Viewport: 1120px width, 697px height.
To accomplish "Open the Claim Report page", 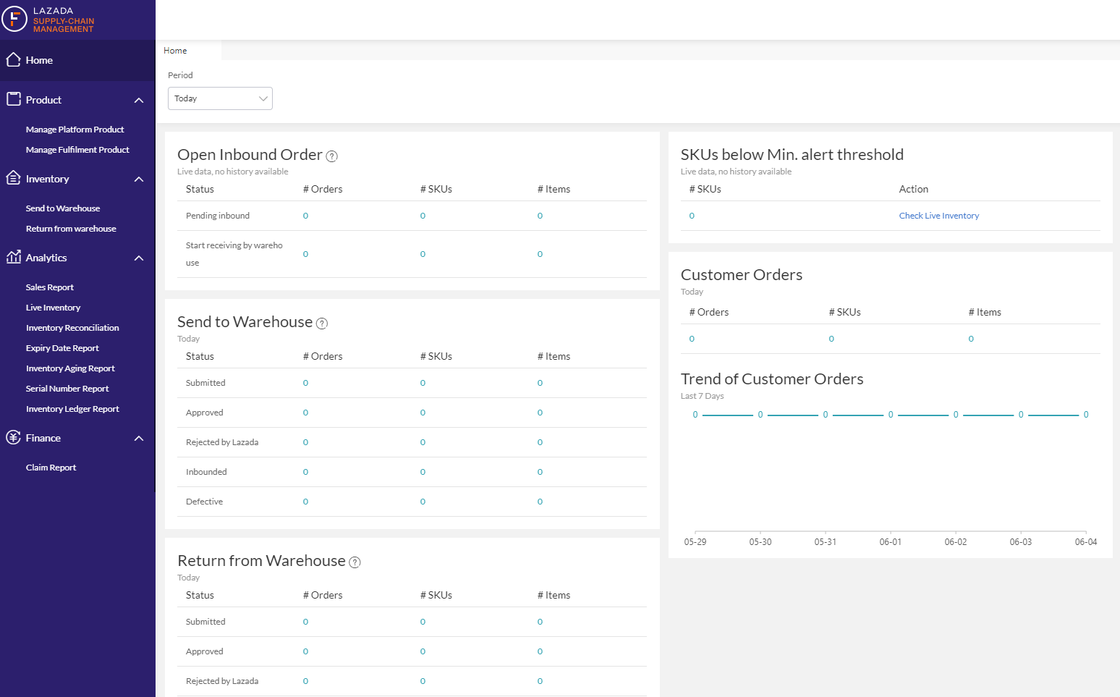I will click(x=51, y=468).
